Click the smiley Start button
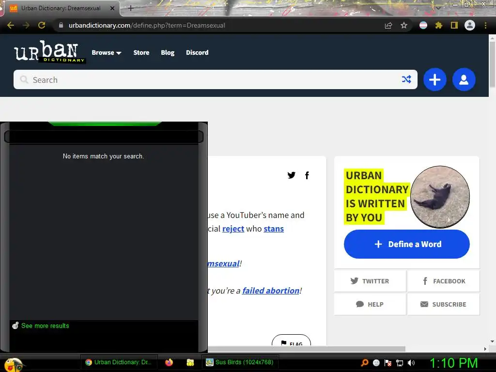Image resolution: width=496 pixels, height=372 pixels. (x=13, y=364)
